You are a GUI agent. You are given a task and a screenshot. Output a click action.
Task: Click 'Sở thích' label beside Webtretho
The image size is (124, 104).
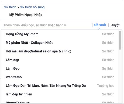tap(108, 77)
